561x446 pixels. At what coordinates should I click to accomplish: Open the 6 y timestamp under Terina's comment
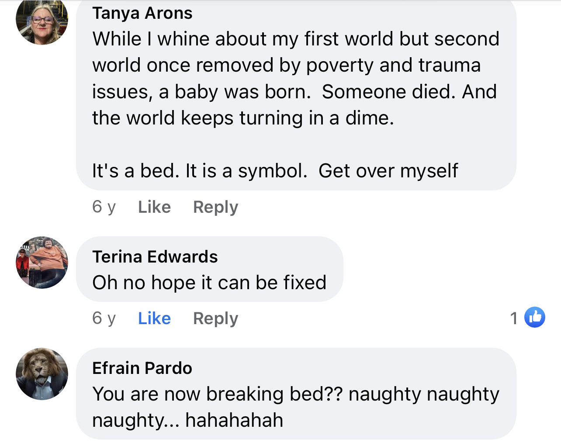click(x=104, y=318)
